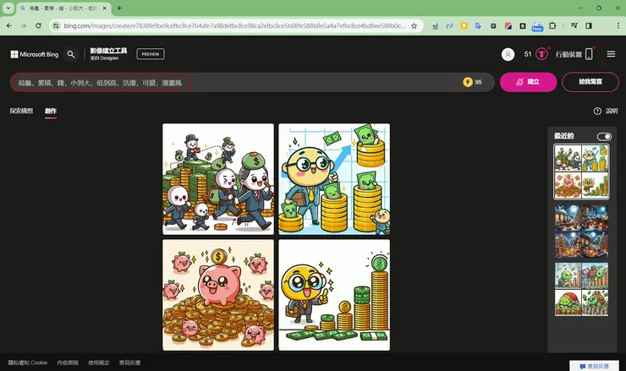626x371 pixels.
Task: Open the 隱私權和 Cookie footer link
Action: point(28,363)
